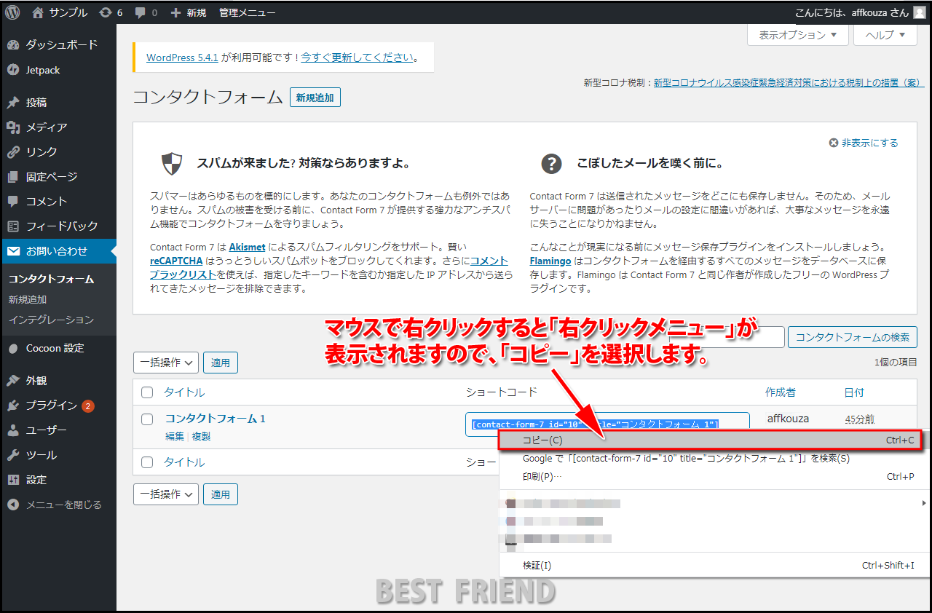
Task: Follow the 今すぐ更新してください link
Action: [x=358, y=58]
